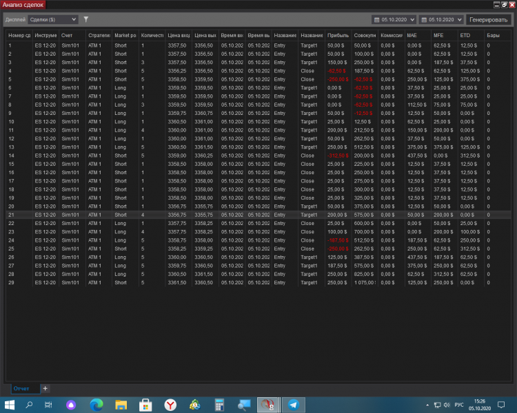Select highlighted trade row number 21

click(258, 215)
